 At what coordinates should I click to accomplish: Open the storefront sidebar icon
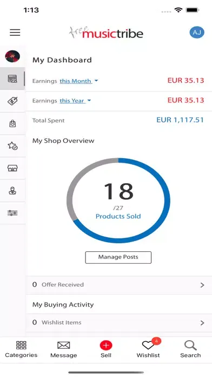tap(12, 168)
